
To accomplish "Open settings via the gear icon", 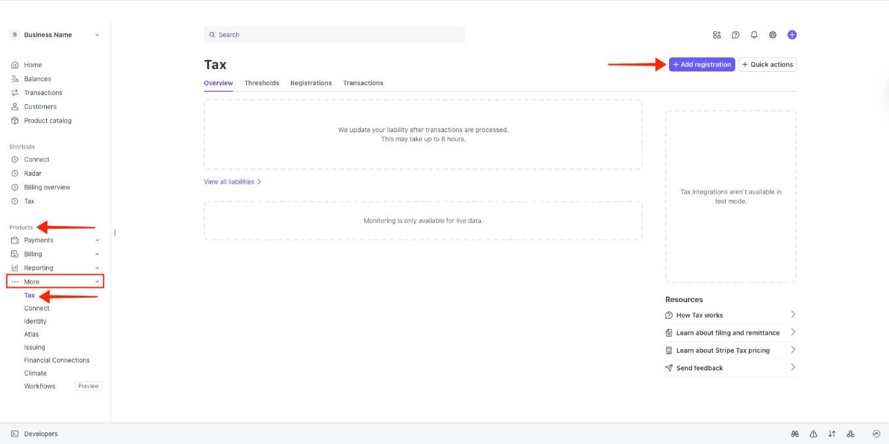I will 773,35.
